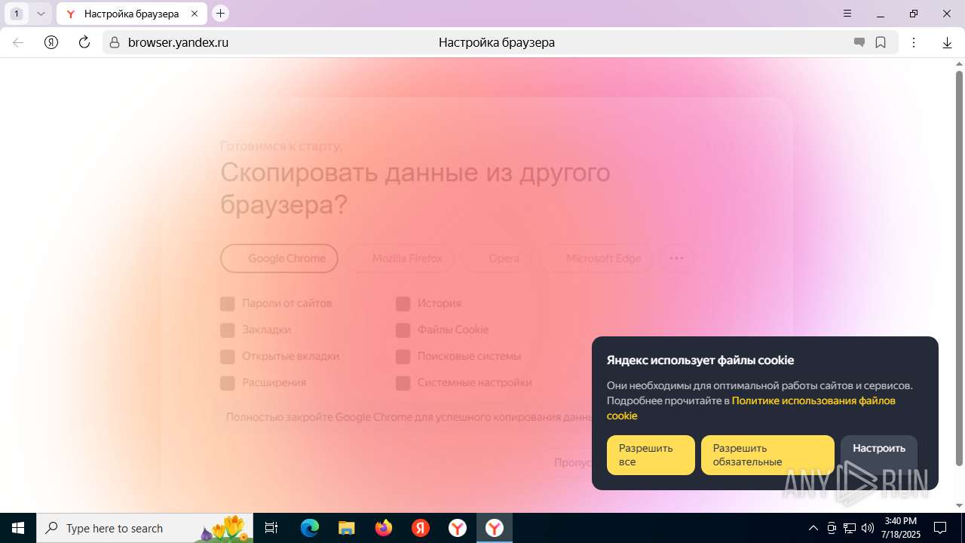Open the browser hamburger menu
The image size is (965, 543).
tap(847, 14)
